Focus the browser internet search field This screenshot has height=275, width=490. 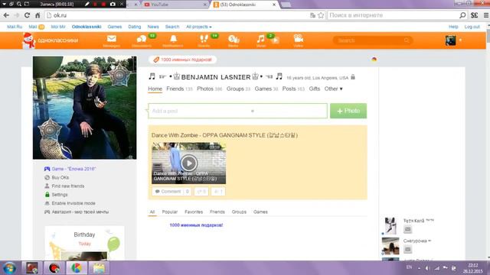(x=393, y=15)
